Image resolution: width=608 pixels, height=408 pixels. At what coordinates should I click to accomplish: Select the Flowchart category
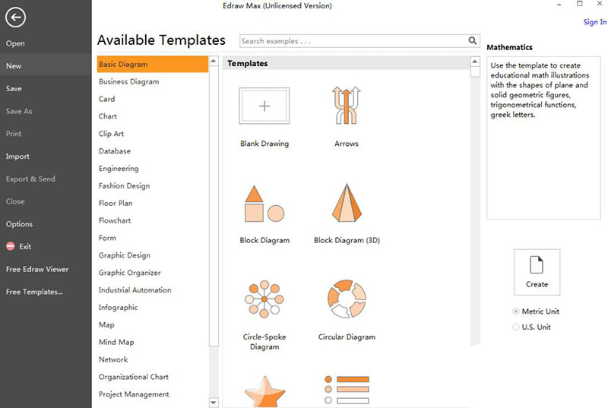click(115, 220)
